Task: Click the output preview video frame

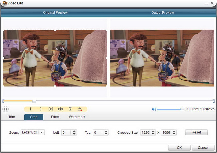Action: pos(162,58)
